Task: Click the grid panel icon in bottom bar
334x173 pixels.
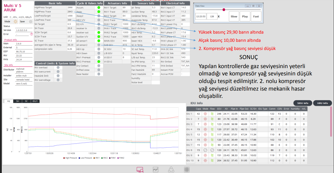Action: (186, 169)
